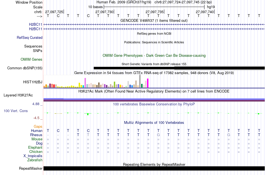The image size is (265, 175).
Task: Click the tallest gray bar in GTEx chart
Action: pos(140,81)
